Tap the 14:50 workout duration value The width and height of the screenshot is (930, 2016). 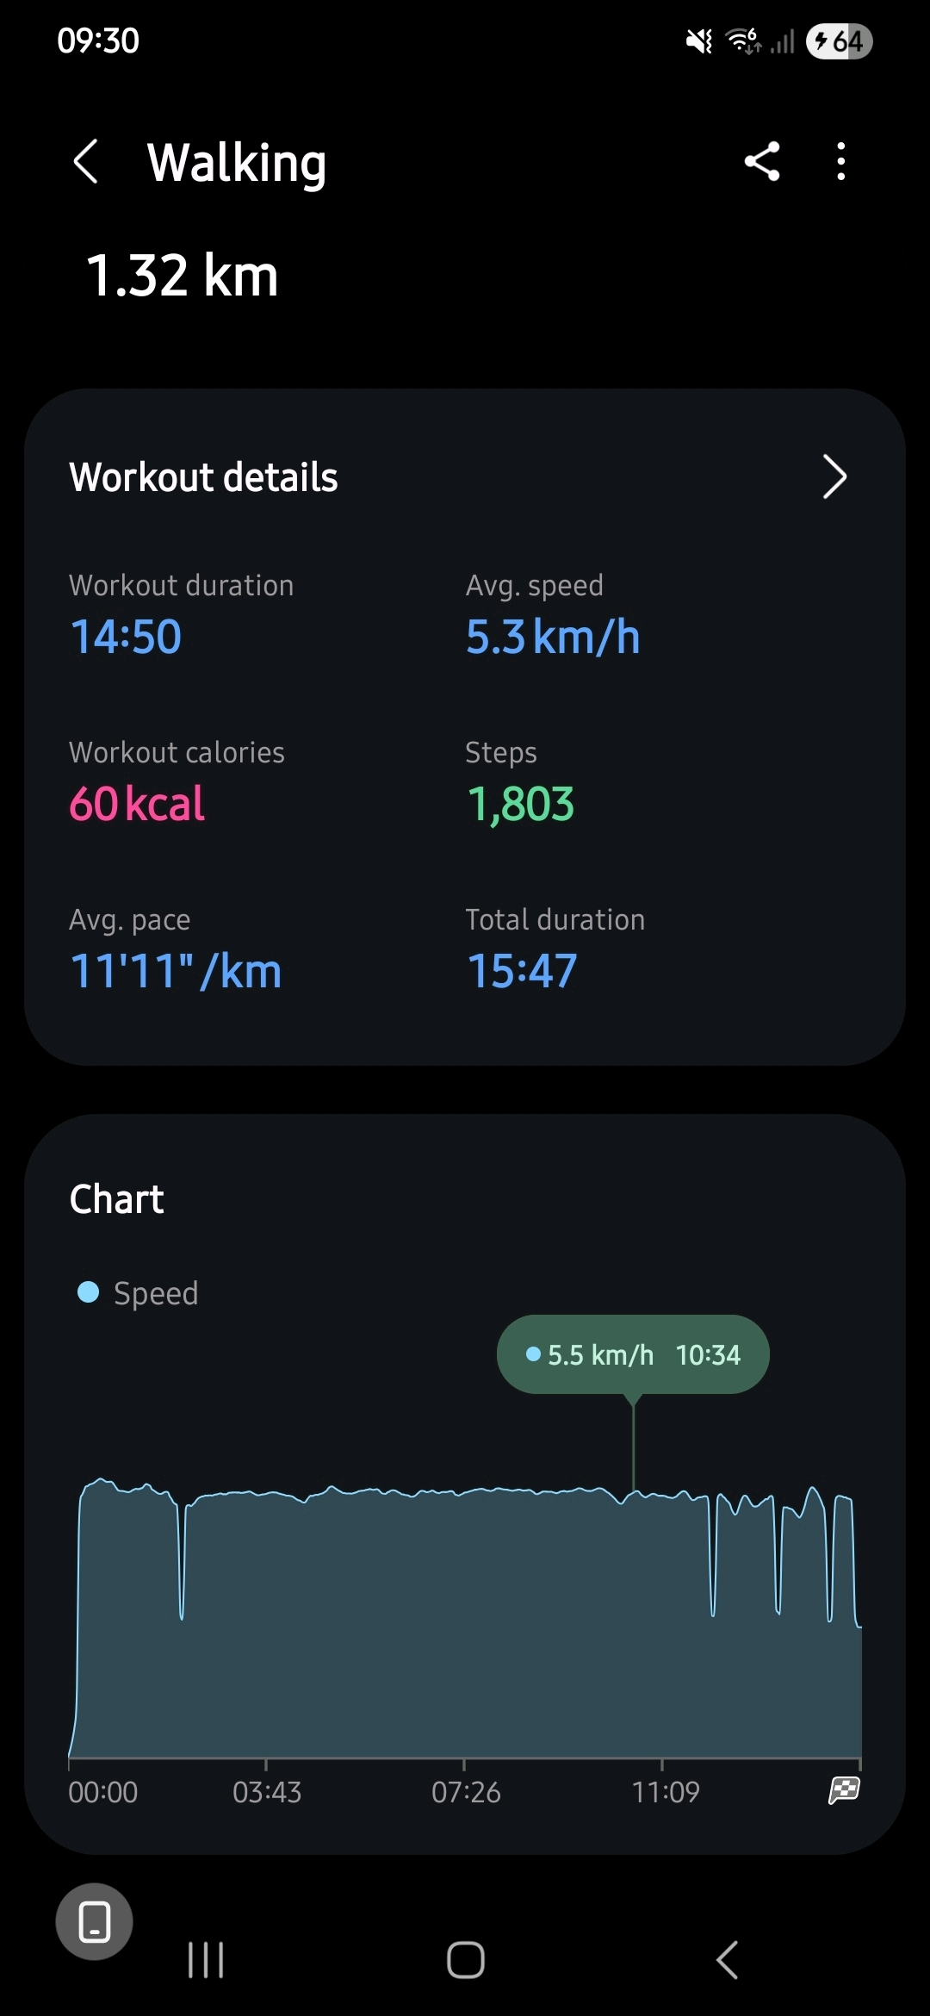click(126, 637)
